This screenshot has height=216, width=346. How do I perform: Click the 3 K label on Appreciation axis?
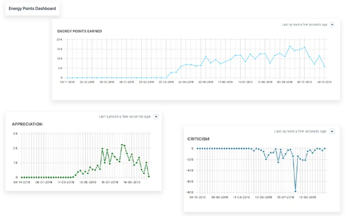coord(15,134)
